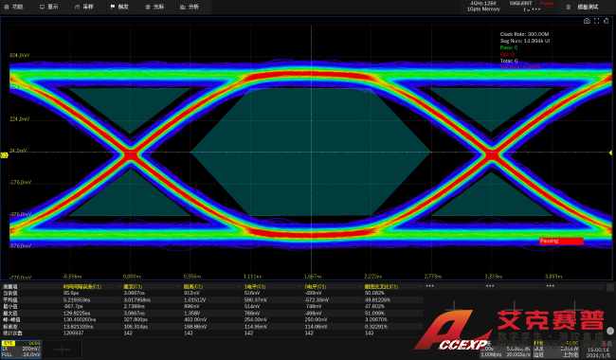The image size is (616, 360).
Task: Click the red Pause run status
Action: coord(546,3)
